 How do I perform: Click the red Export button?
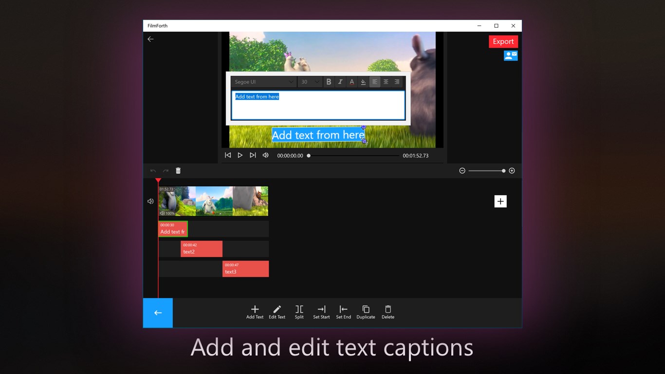coord(503,41)
